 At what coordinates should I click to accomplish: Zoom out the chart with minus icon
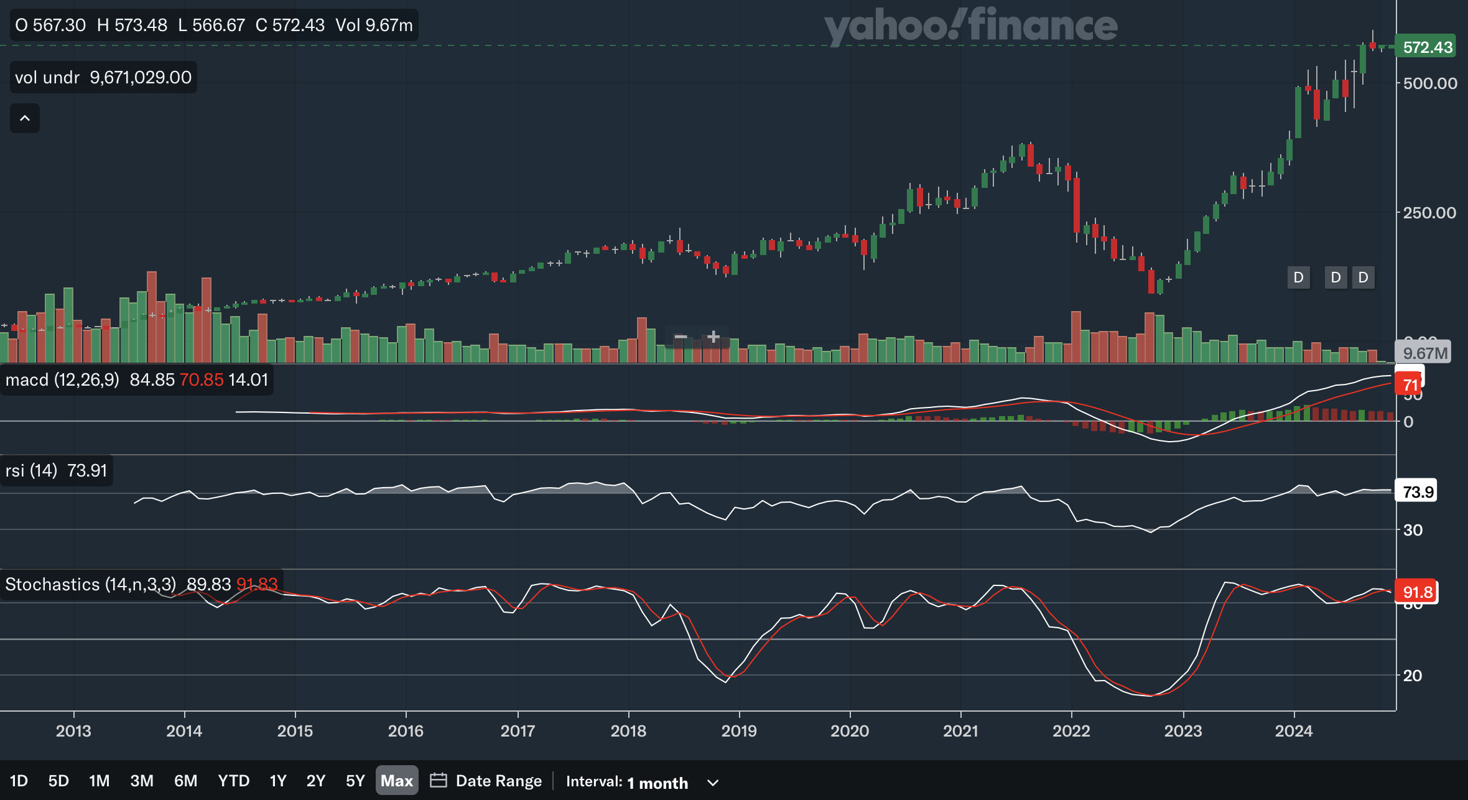click(681, 337)
